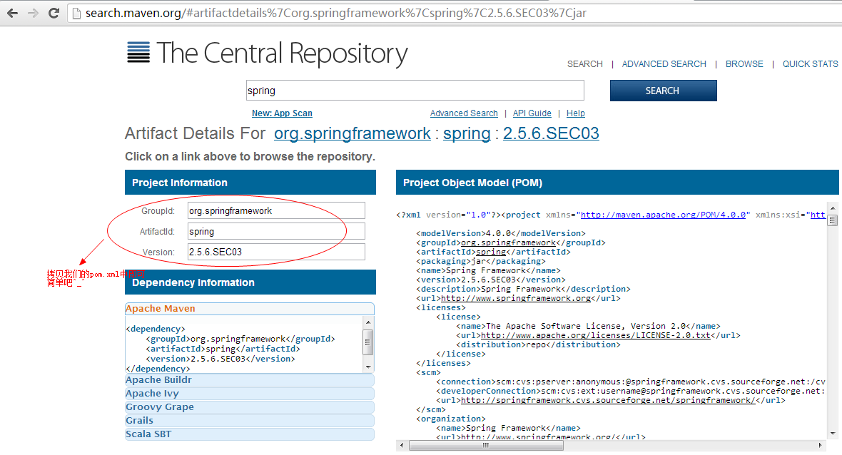Open the API Guide link
842x455 pixels.
[532, 113]
